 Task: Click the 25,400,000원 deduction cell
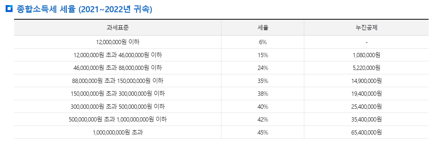click(367, 106)
